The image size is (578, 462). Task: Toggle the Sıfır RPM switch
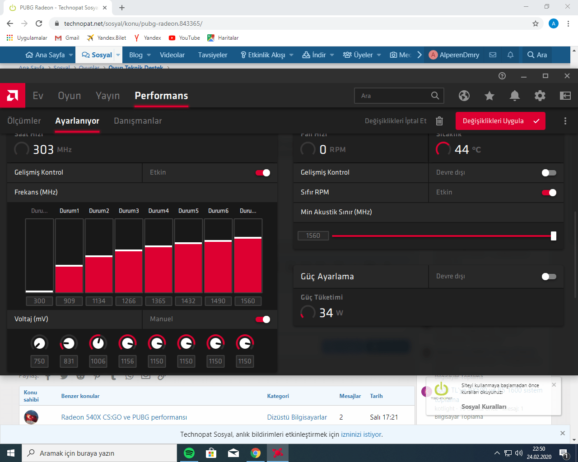(549, 193)
